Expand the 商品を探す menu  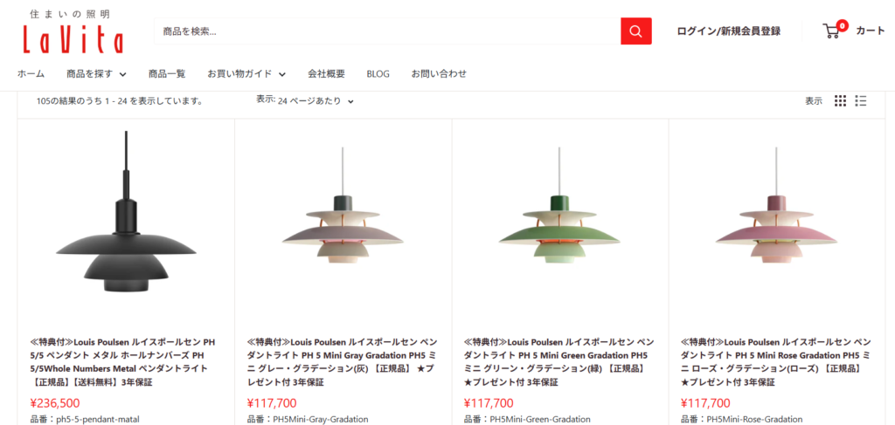(96, 73)
